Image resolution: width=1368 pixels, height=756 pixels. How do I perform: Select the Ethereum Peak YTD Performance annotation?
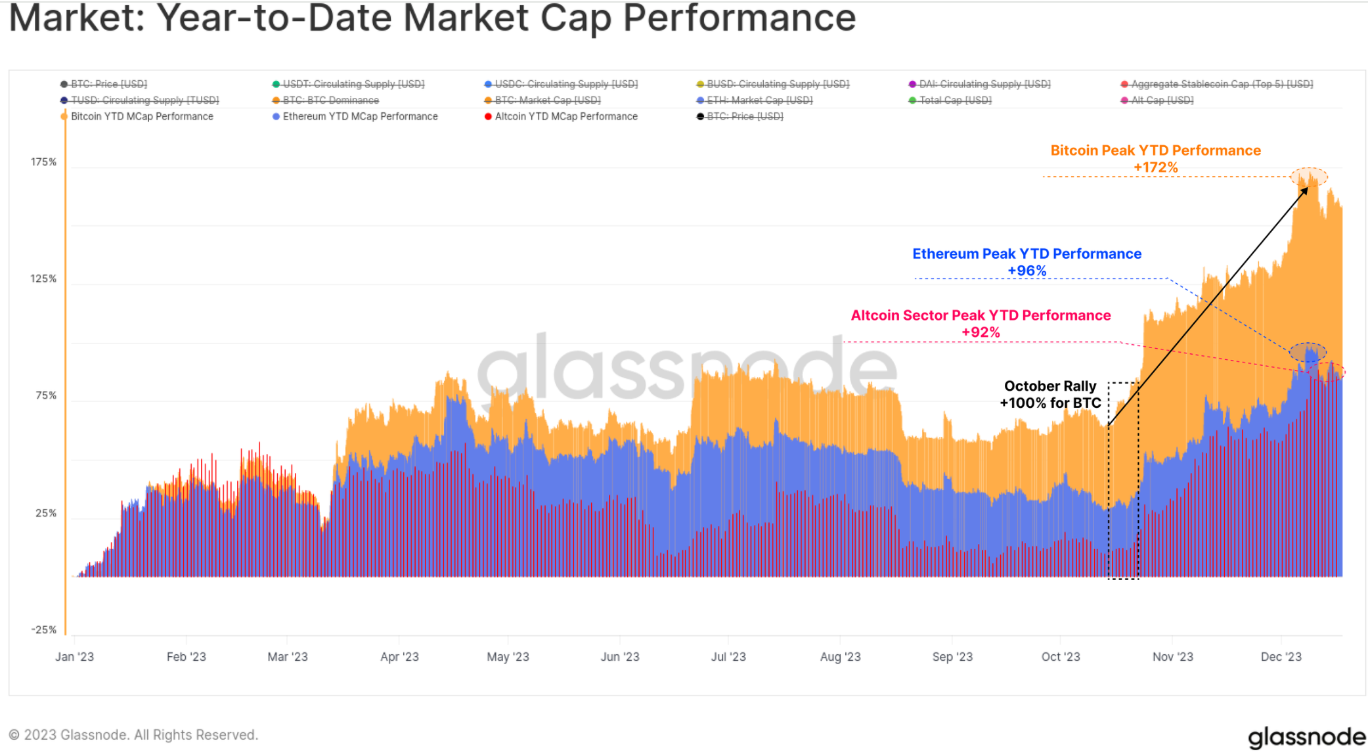[1026, 262]
